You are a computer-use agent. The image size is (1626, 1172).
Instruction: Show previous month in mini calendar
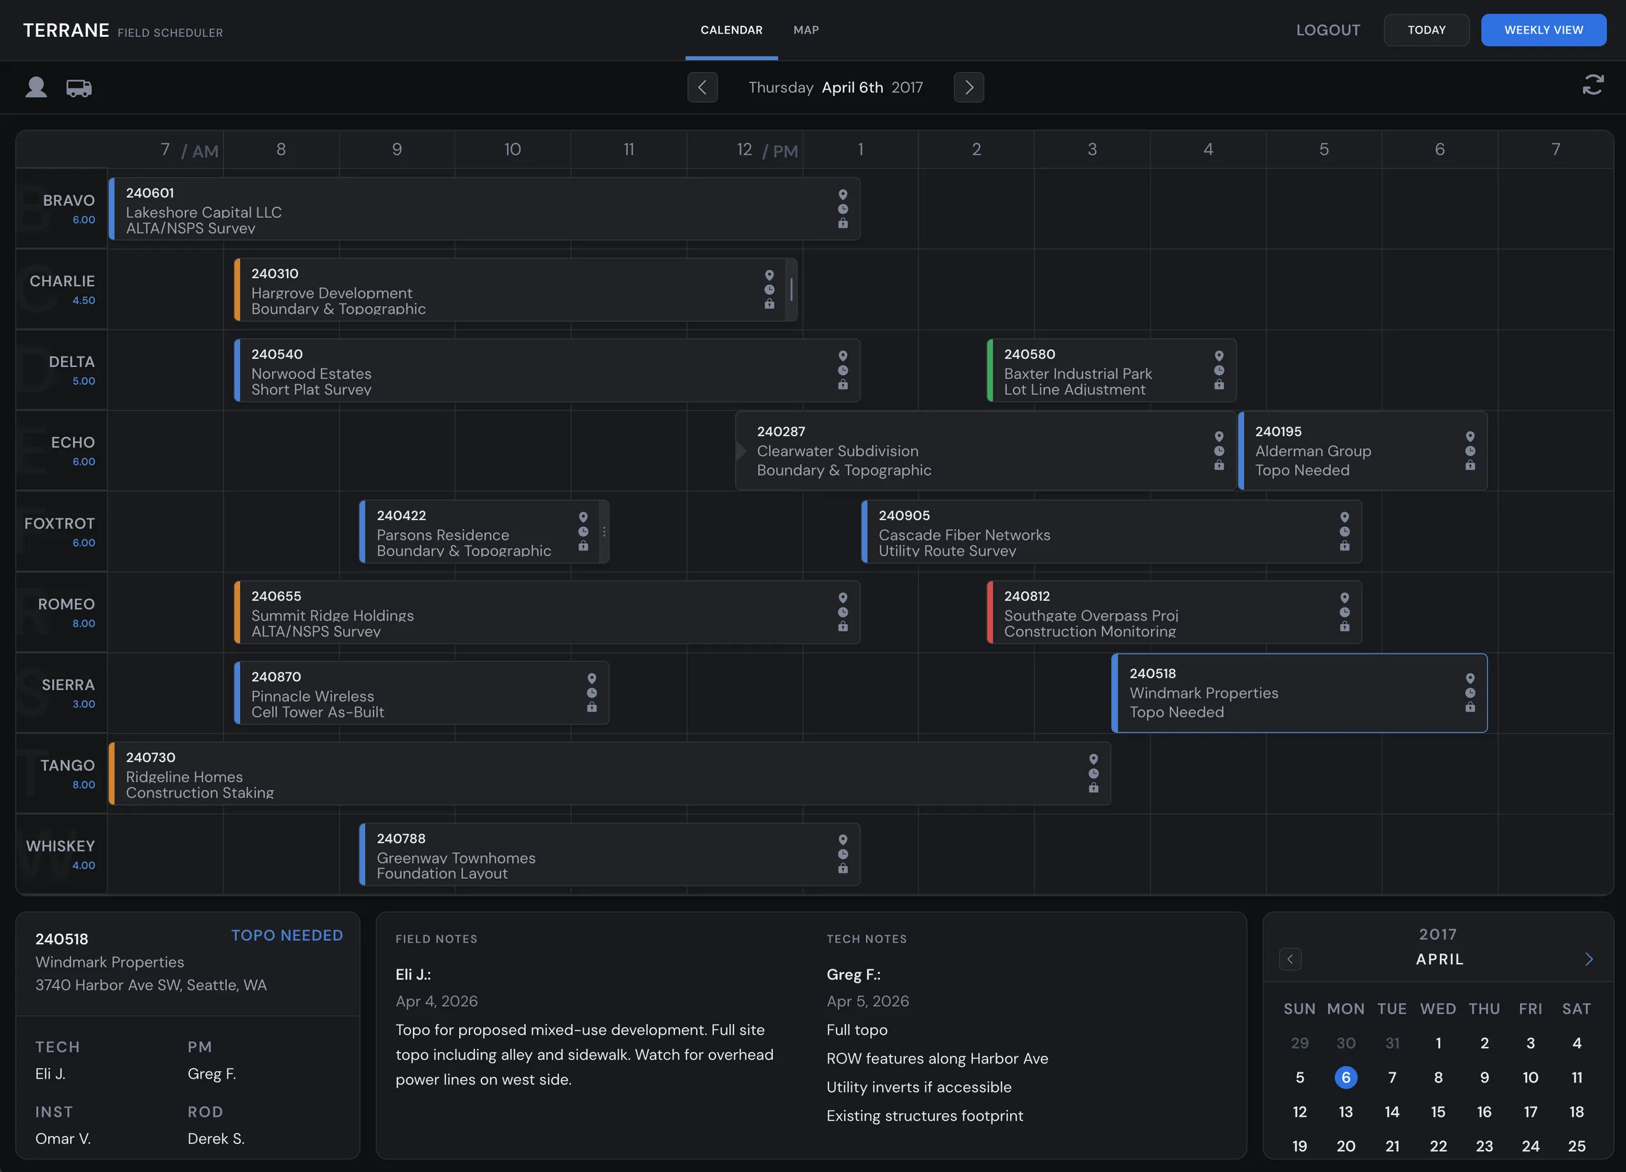[x=1290, y=959]
